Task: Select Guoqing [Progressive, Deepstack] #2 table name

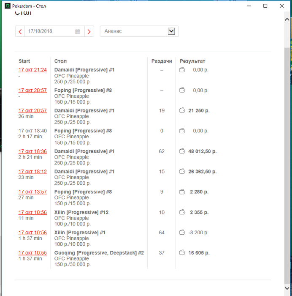Action: (x=99, y=253)
